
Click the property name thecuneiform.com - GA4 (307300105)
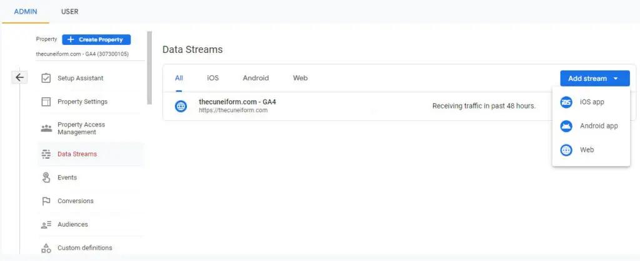pyautogui.click(x=82, y=54)
